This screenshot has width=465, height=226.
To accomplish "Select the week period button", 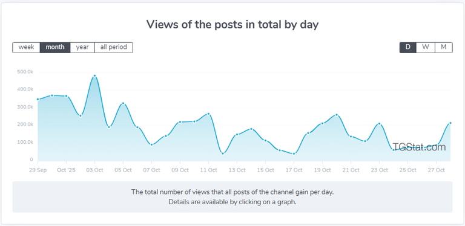I will click(x=26, y=47).
